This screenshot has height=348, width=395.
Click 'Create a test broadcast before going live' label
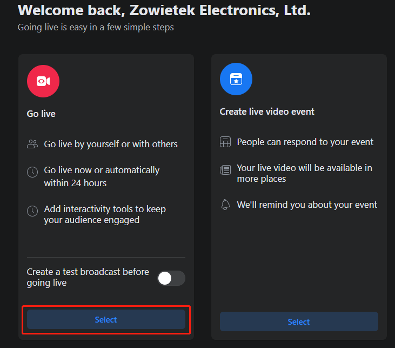[88, 277]
